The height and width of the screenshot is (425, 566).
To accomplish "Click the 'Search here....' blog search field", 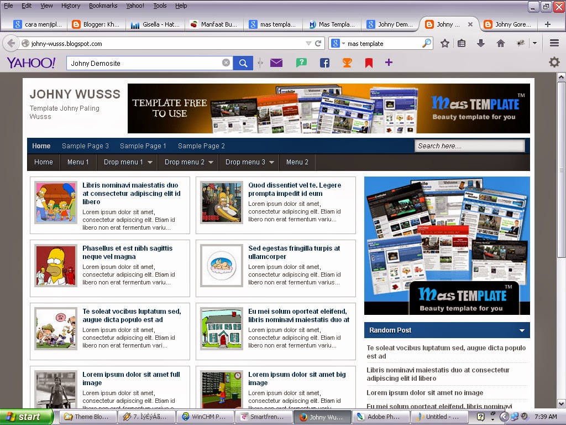I will click(470, 146).
